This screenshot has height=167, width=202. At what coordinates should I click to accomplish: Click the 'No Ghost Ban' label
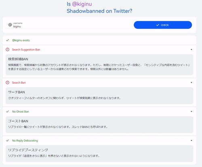click(21, 112)
